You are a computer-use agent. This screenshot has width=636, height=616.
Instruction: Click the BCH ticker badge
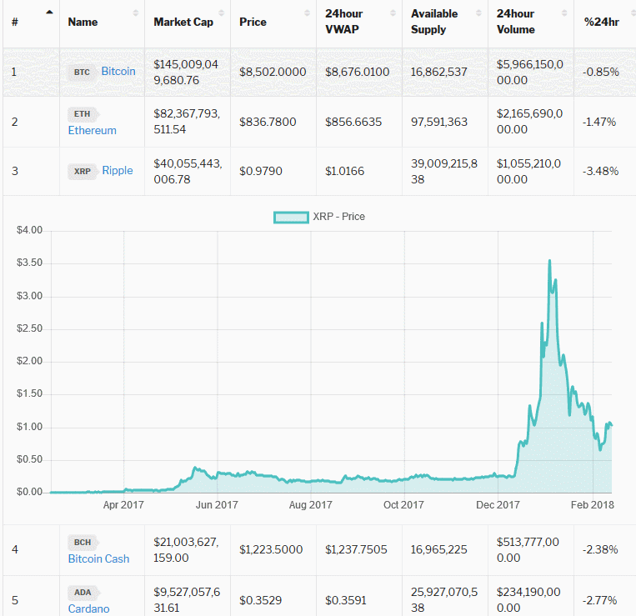click(83, 542)
